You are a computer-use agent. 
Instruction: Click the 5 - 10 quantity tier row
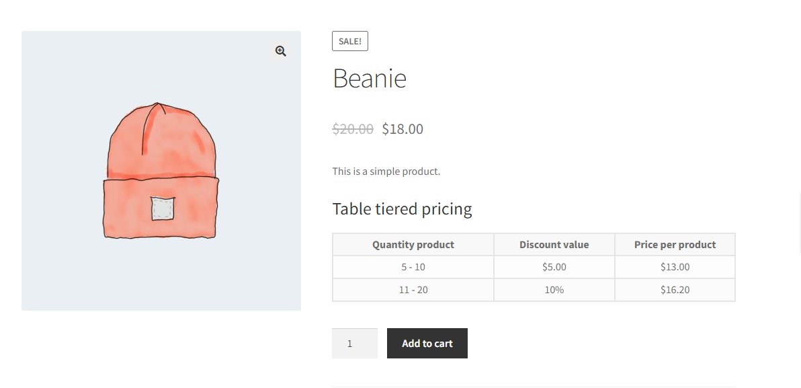413,267
